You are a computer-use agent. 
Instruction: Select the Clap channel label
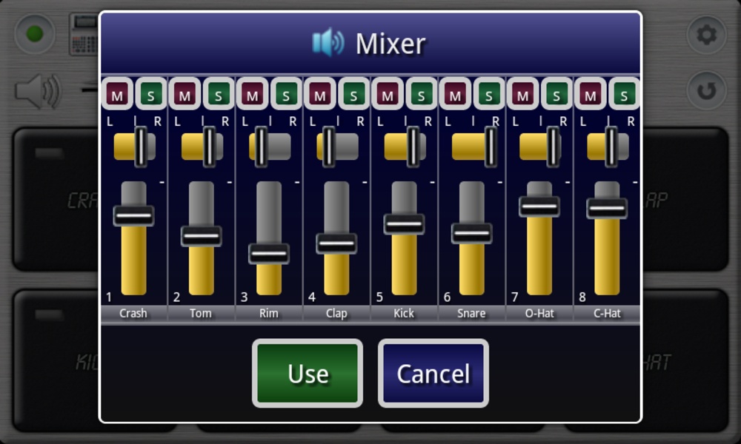point(336,313)
